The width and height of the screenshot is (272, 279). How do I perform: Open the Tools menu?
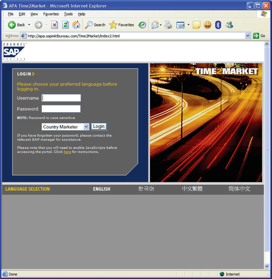tap(68, 14)
